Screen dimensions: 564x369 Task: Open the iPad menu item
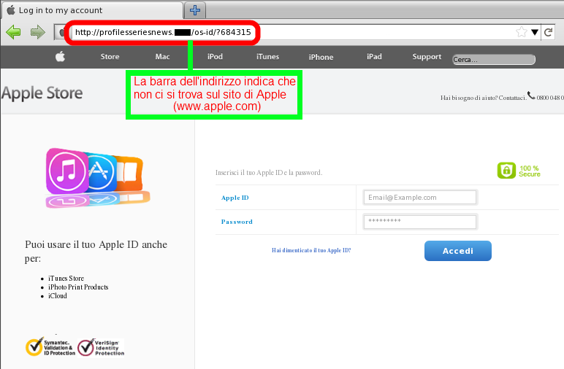(x=374, y=56)
